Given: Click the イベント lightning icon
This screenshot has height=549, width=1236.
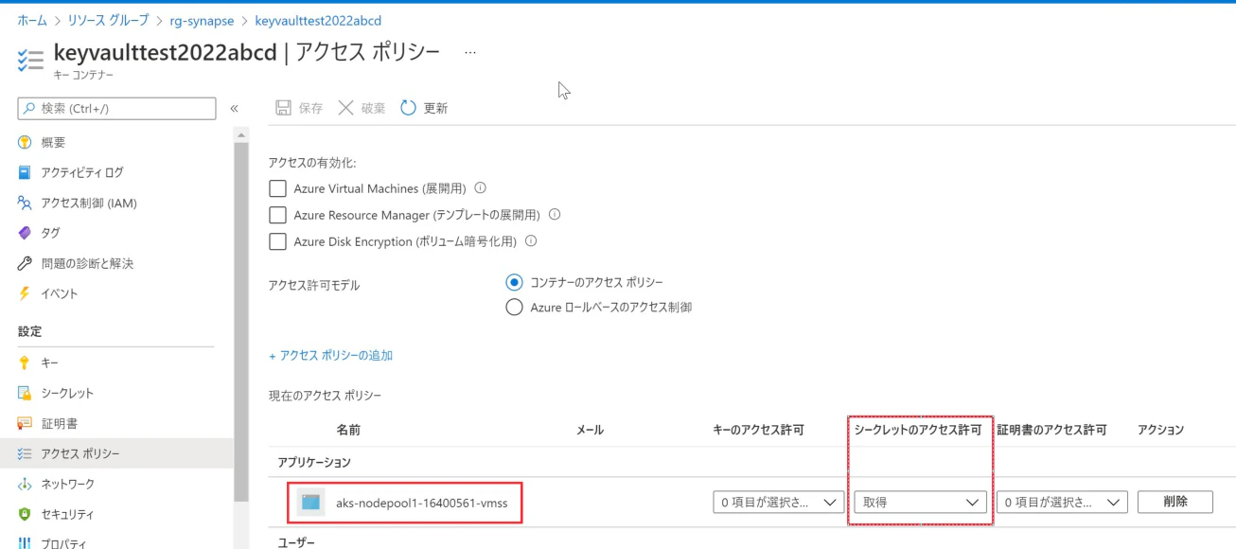Looking at the screenshot, I should [x=26, y=294].
